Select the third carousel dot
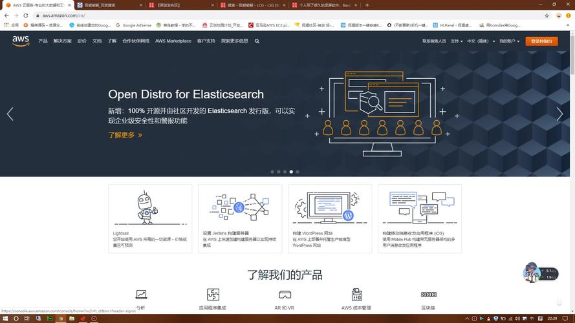The image size is (575, 323). (285, 172)
